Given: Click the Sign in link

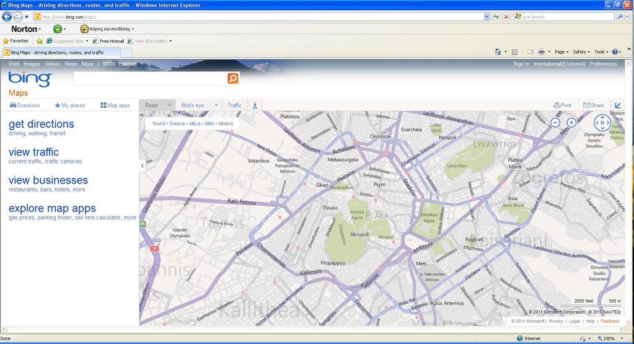Looking at the screenshot, I should tap(521, 64).
